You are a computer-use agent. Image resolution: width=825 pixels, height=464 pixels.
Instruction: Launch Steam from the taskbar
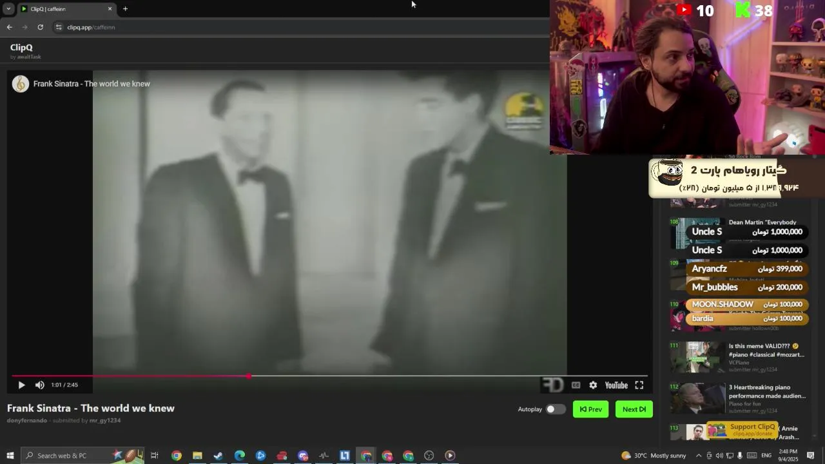tap(218, 456)
